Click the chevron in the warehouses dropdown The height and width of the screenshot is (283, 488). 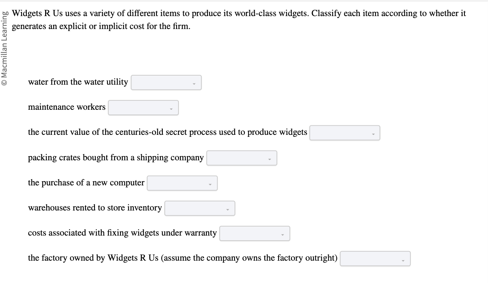tap(227, 209)
